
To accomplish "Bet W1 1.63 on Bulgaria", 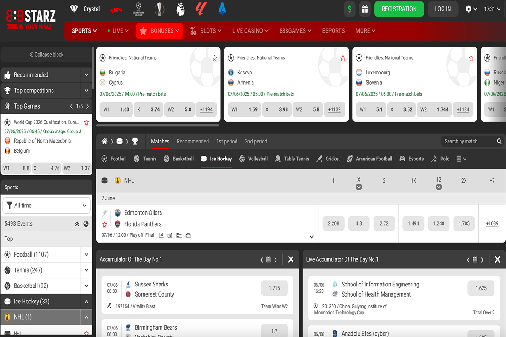I will [x=116, y=109].
